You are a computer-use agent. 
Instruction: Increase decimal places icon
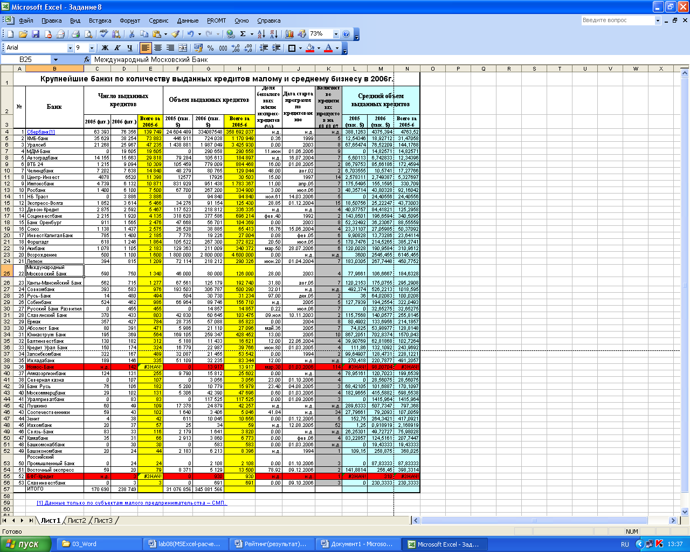tap(236, 48)
